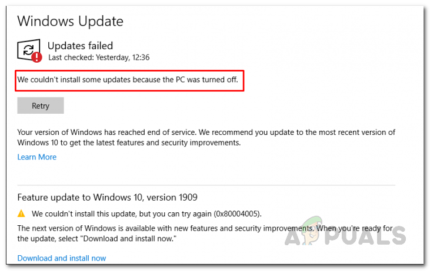430x271 pixels.
Task: Click "We couldn't install this update" warning text
Action: point(129,214)
